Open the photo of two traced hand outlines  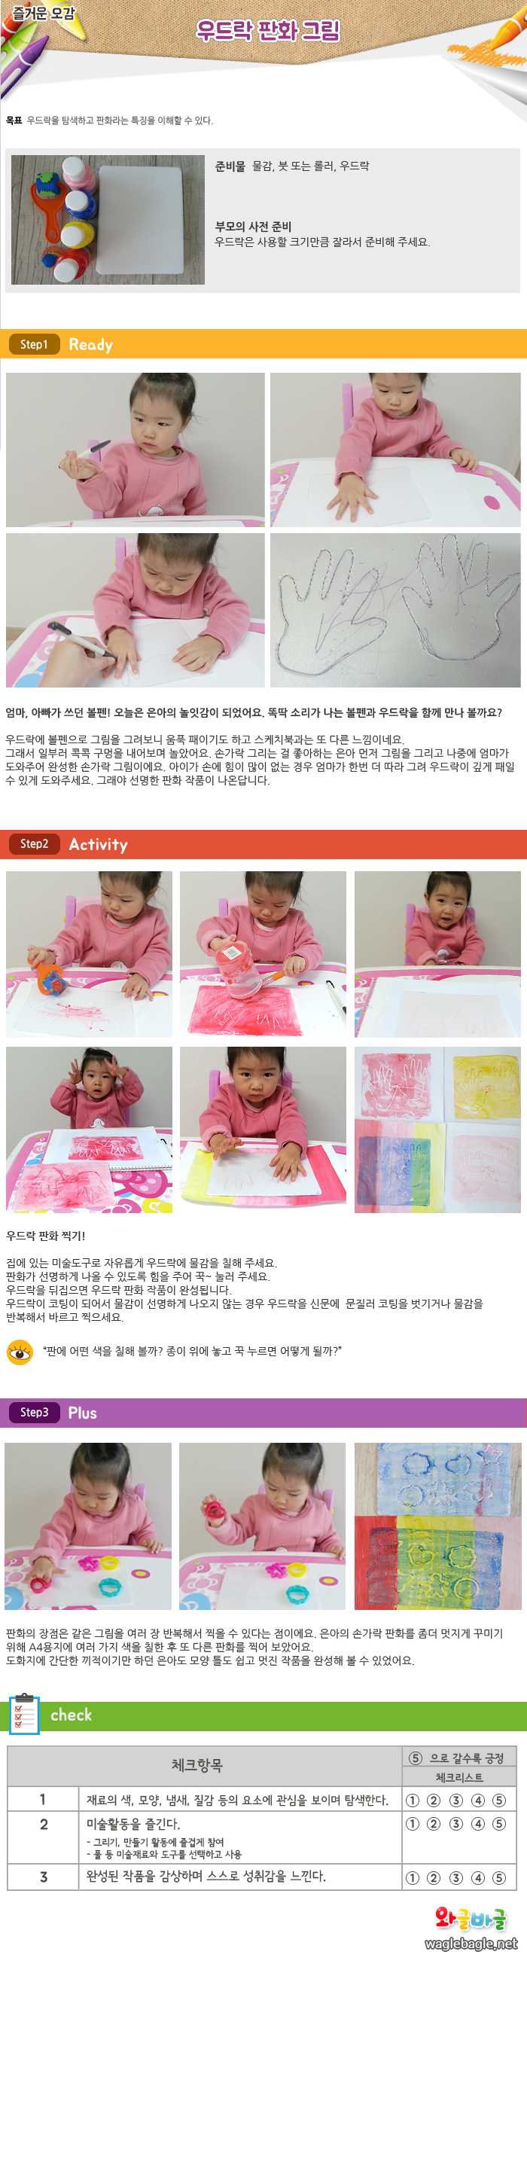pos(395,610)
